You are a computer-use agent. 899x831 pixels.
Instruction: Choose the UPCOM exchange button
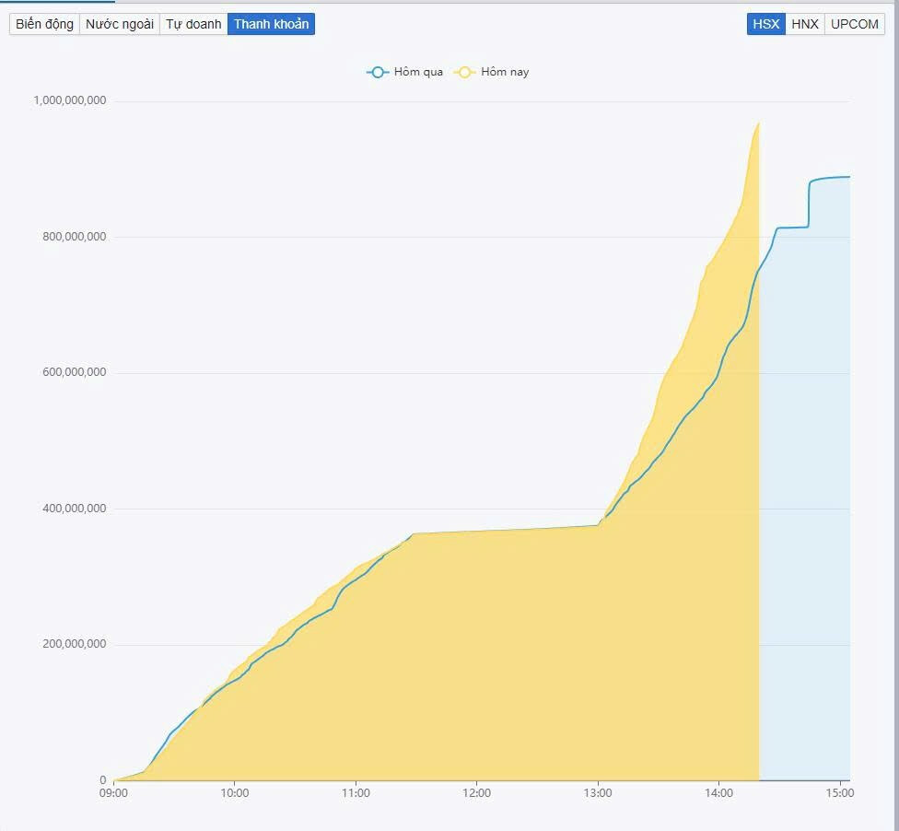tap(855, 24)
